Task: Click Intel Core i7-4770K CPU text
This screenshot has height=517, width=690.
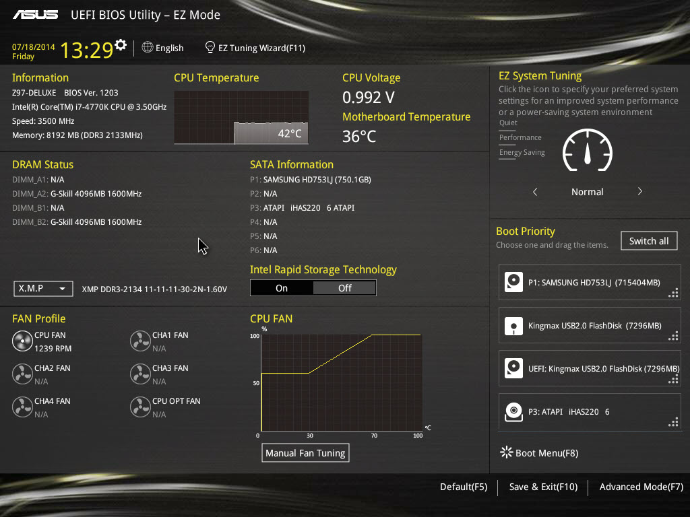Action: 90,107
